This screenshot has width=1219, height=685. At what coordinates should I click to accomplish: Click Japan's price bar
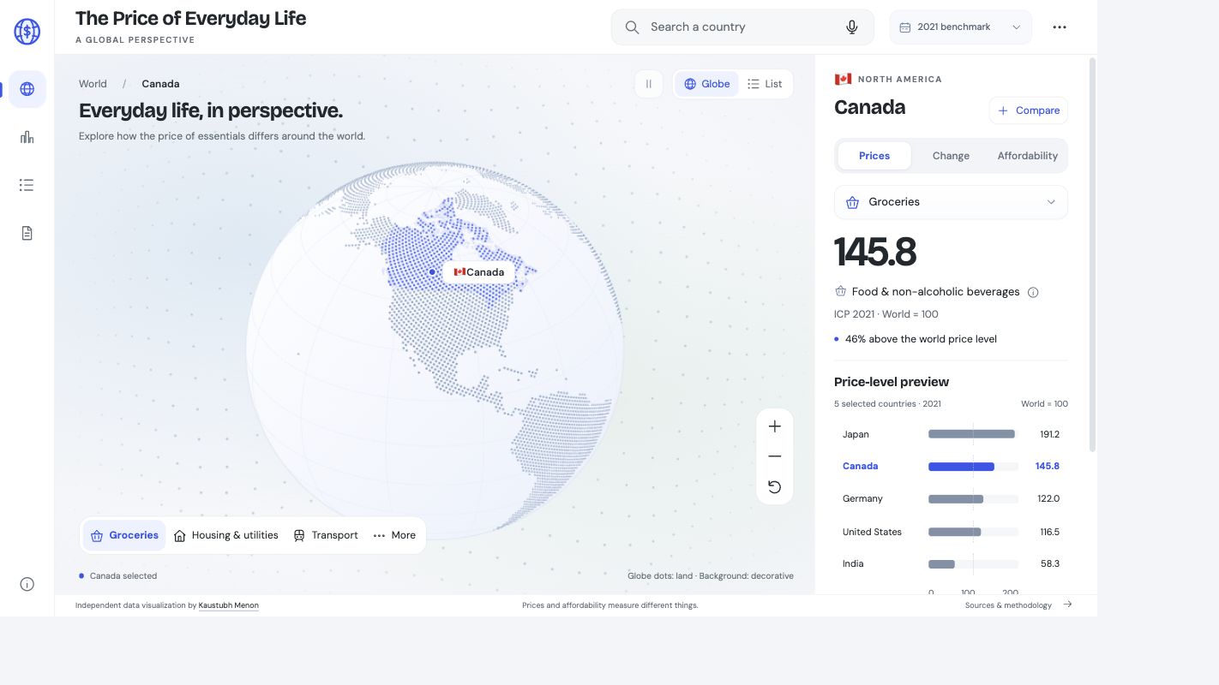pos(971,434)
